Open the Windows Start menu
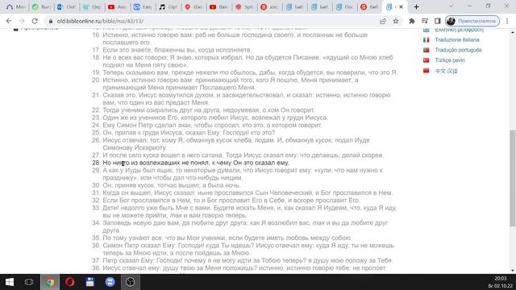This screenshot has width=516, height=290. pyautogui.click(x=10, y=282)
